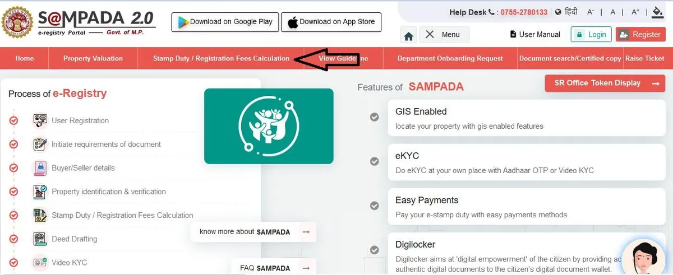Open the Menu close-X icon
Viewport: 673px width, 275px height.
click(x=430, y=34)
